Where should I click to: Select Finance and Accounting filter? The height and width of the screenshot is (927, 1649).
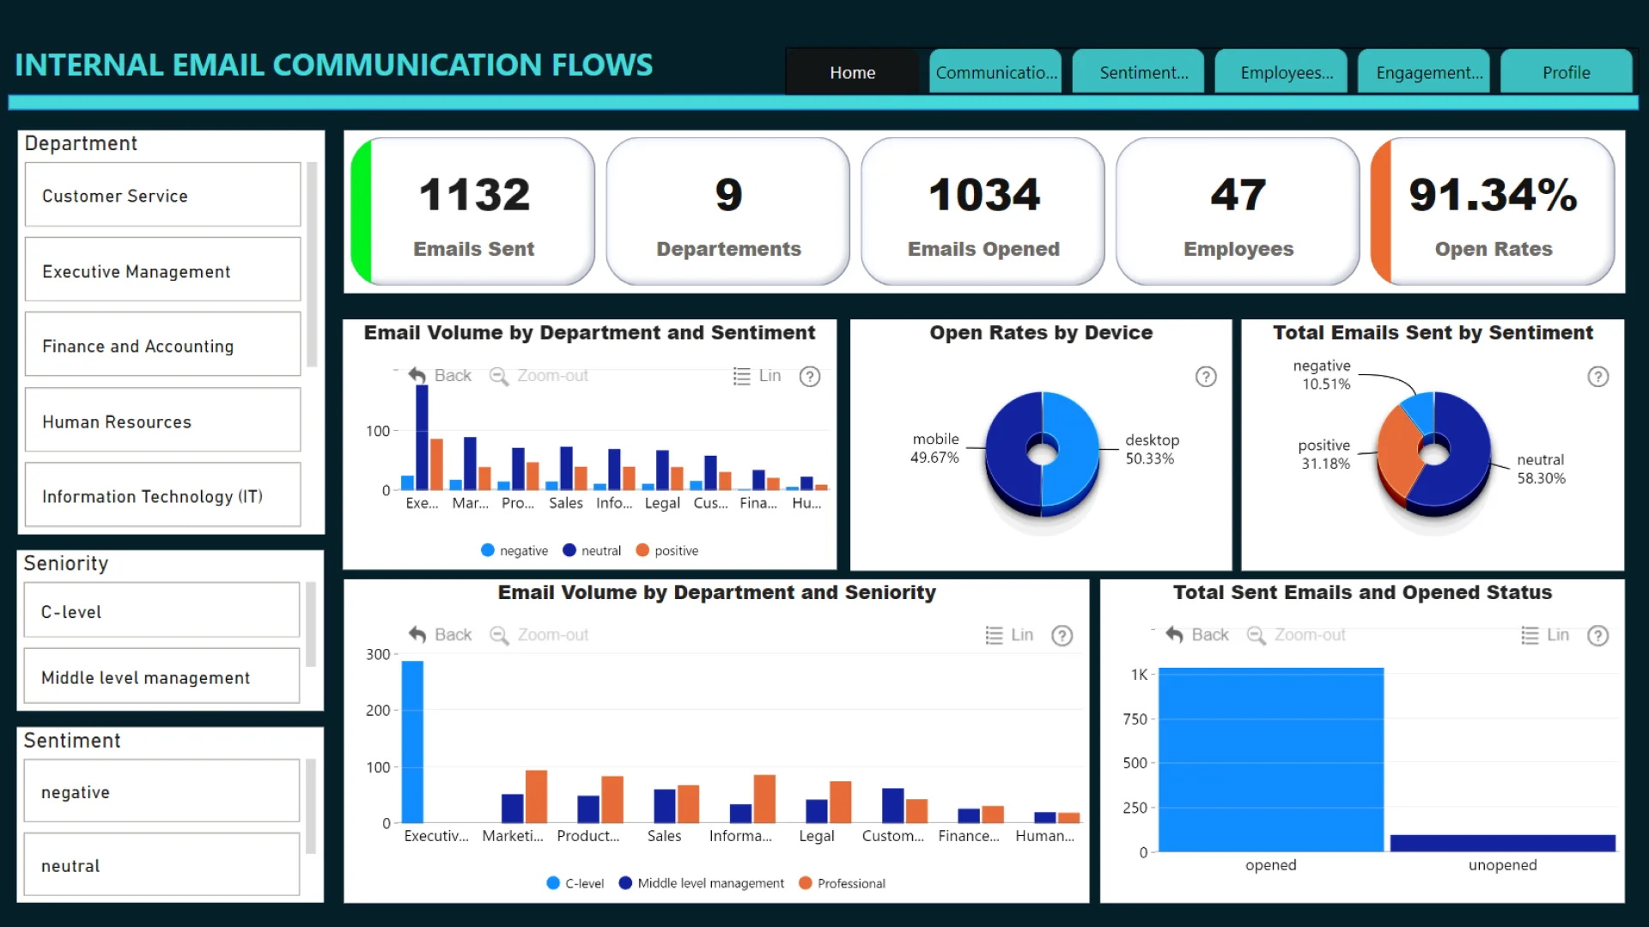[163, 345]
